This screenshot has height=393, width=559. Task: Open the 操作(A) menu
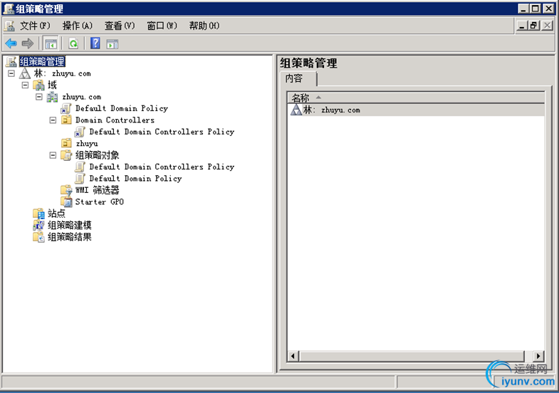click(78, 26)
